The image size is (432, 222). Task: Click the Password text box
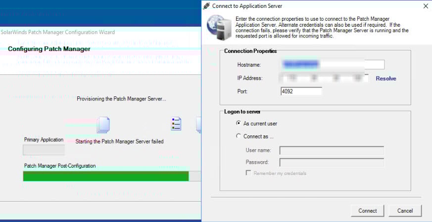click(332, 162)
